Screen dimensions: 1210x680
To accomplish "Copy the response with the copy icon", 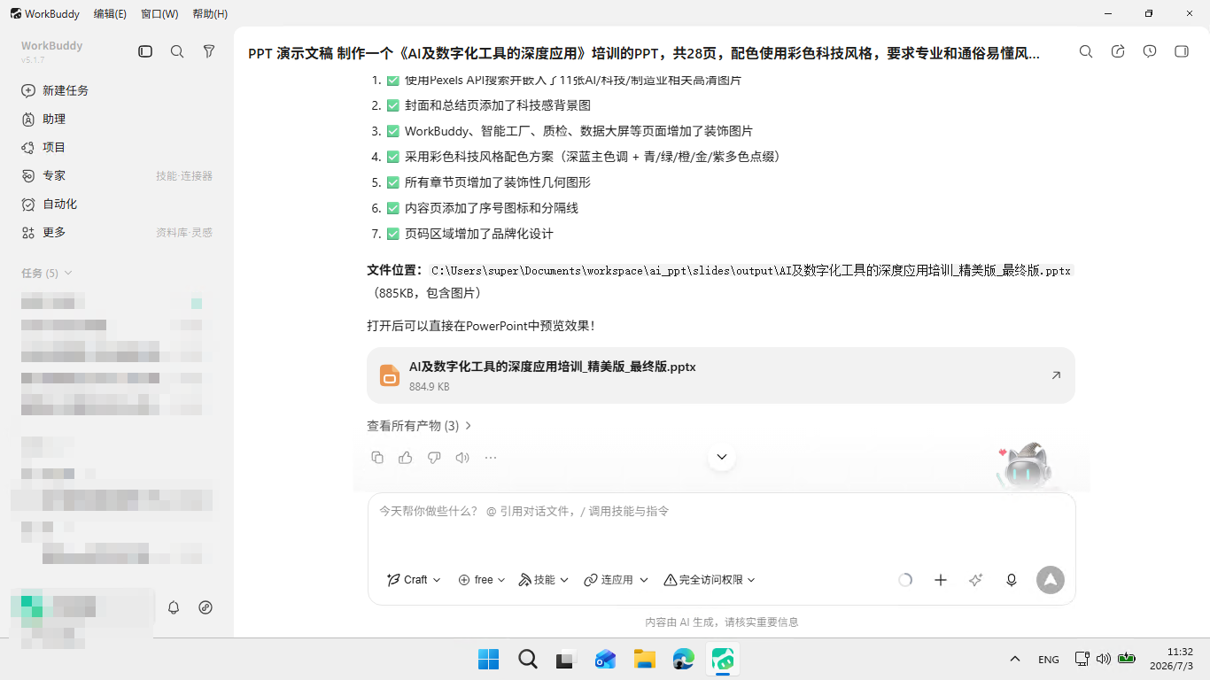I will [x=377, y=458].
